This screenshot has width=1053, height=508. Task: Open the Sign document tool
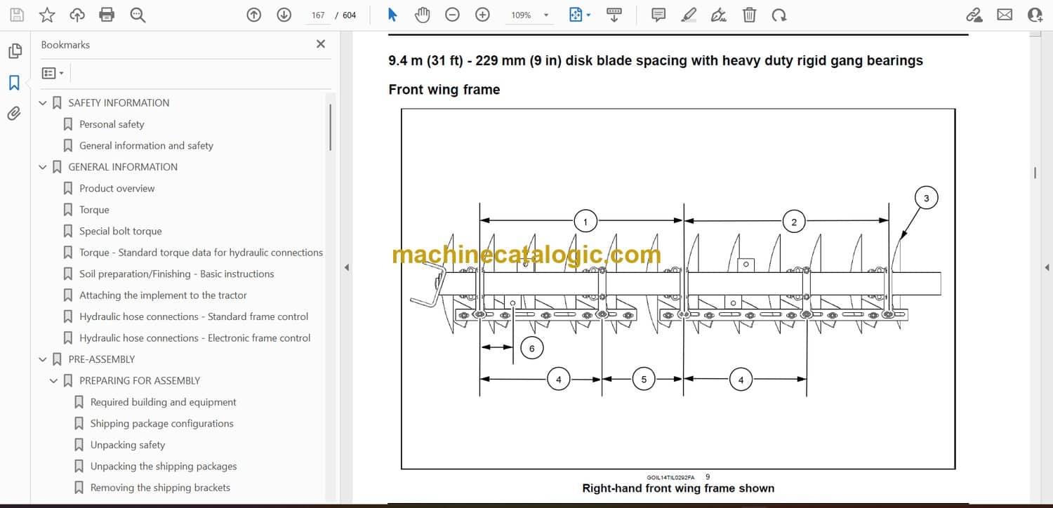pos(719,15)
